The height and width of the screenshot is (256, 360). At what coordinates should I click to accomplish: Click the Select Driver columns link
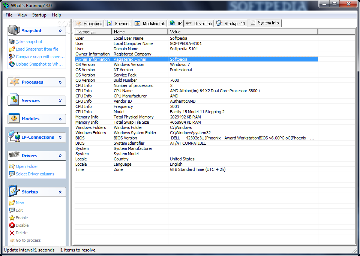click(x=35, y=174)
